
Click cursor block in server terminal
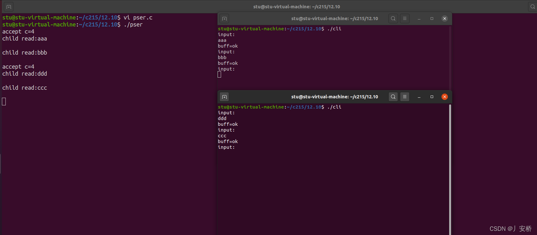click(x=4, y=102)
